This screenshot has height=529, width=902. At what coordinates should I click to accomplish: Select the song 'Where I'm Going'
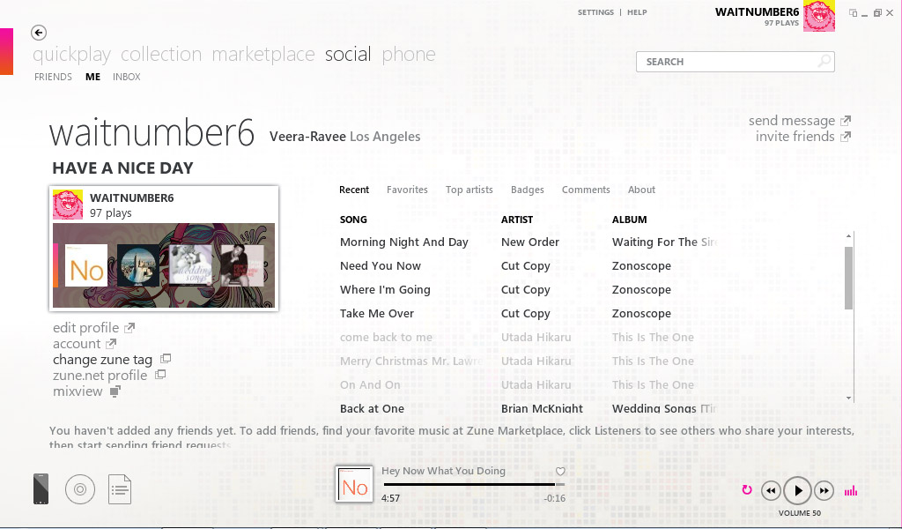point(385,290)
